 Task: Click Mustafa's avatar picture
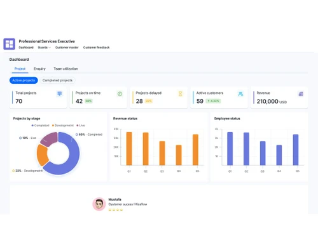point(99,204)
